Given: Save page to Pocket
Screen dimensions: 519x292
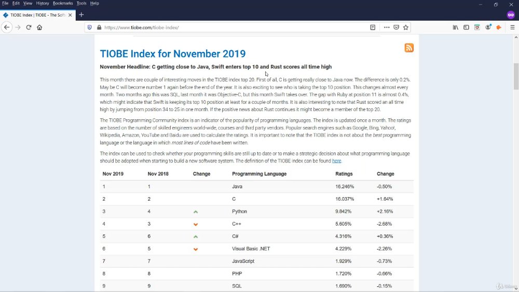Looking at the screenshot, I should pyautogui.click(x=396, y=27).
